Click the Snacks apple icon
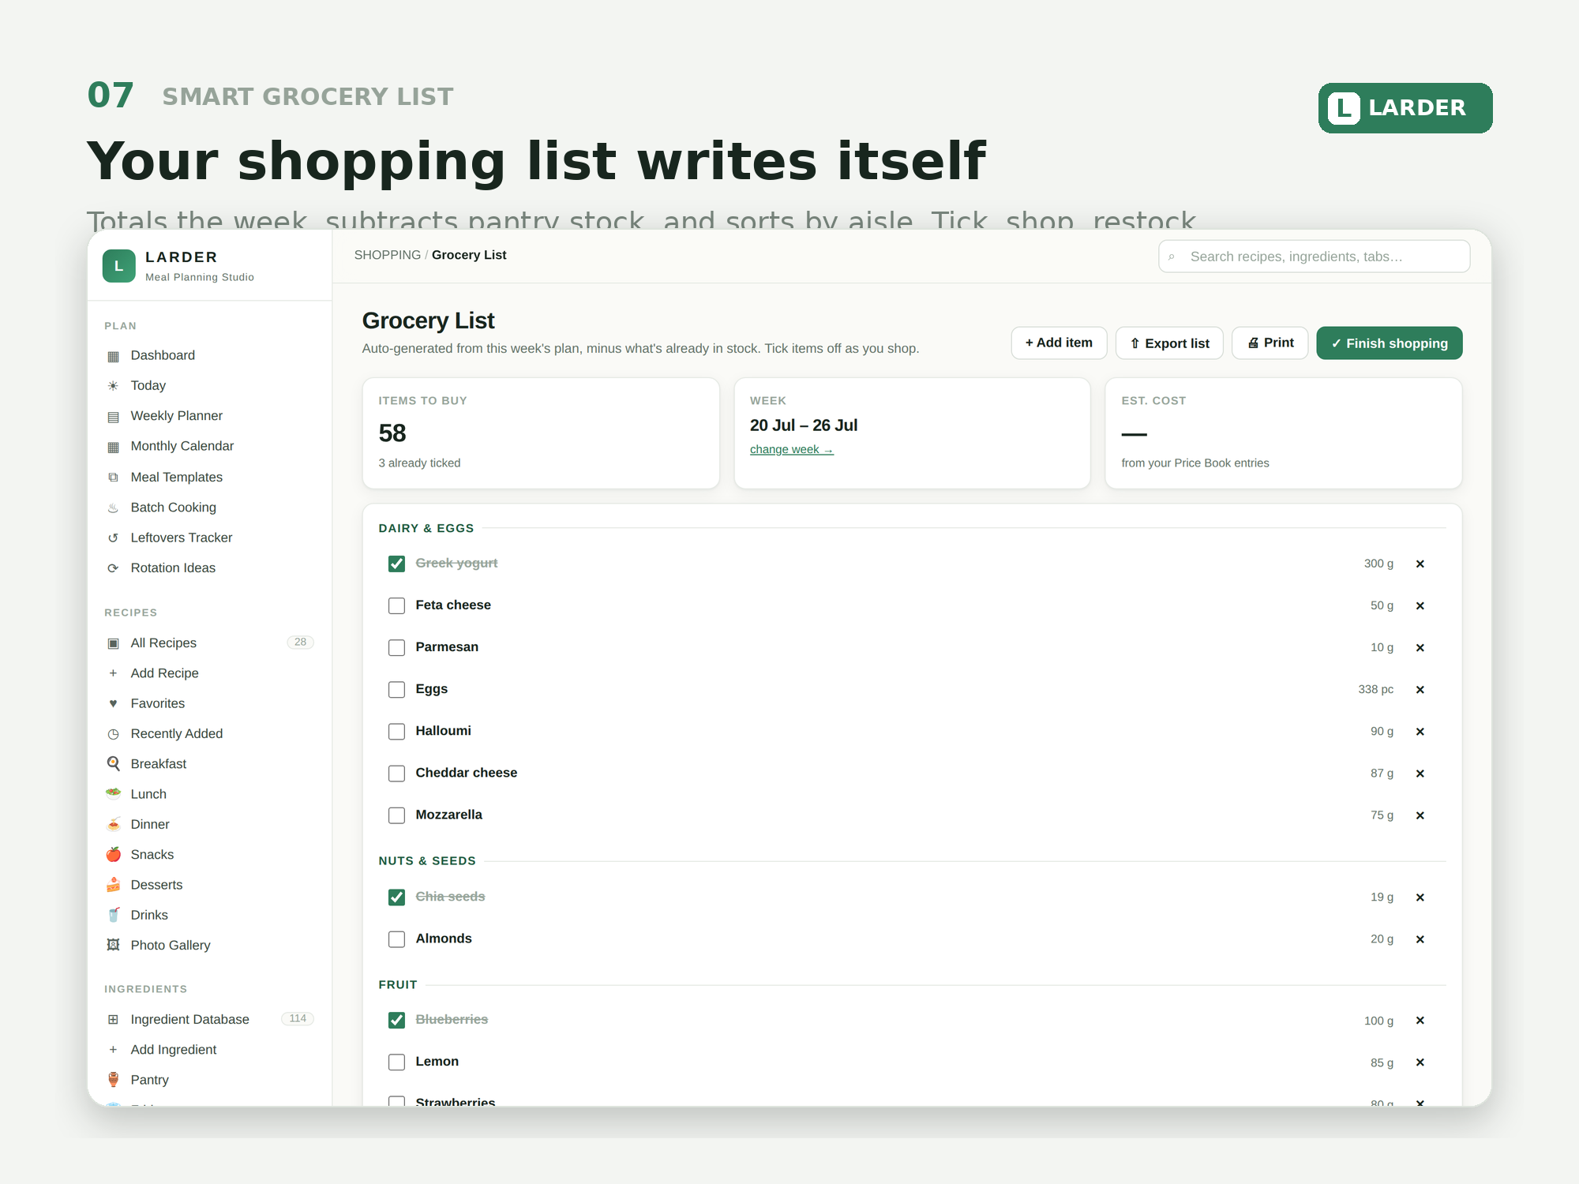The image size is (1579, 1184). pos(113,855)
